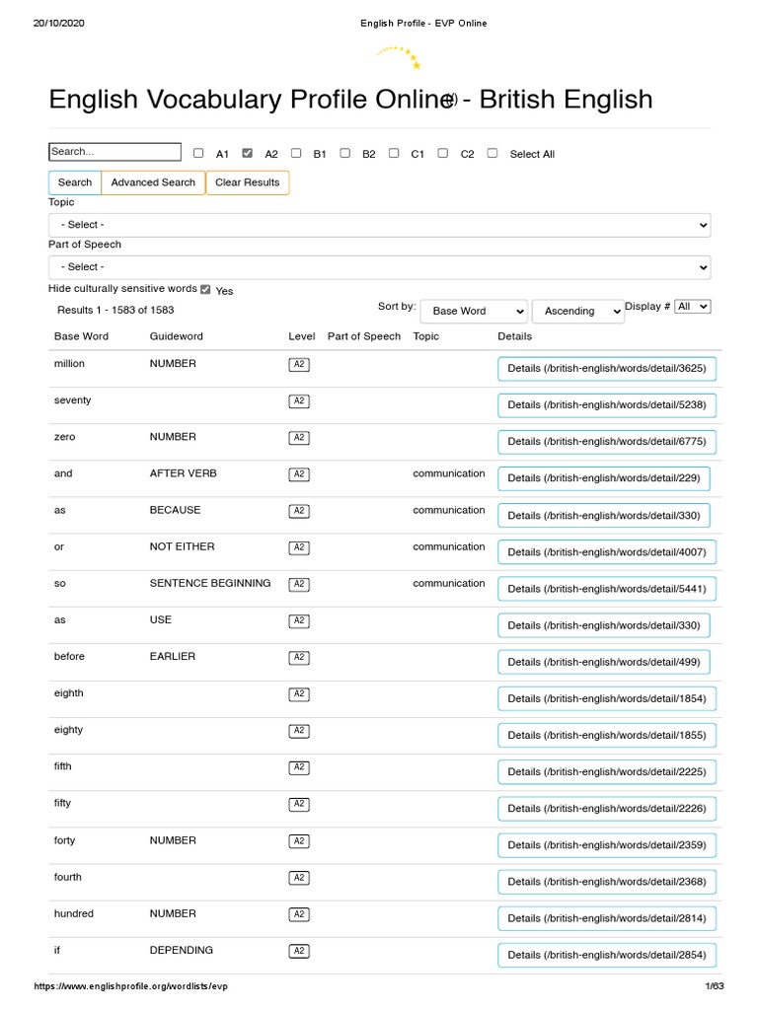
Task: Open the Display # All dropdown
Action: pyautogui.click(x=692, y=307)
